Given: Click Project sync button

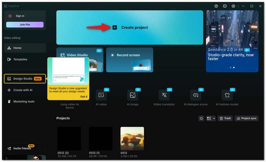Looking at the screenshot, I should [246, 119].
